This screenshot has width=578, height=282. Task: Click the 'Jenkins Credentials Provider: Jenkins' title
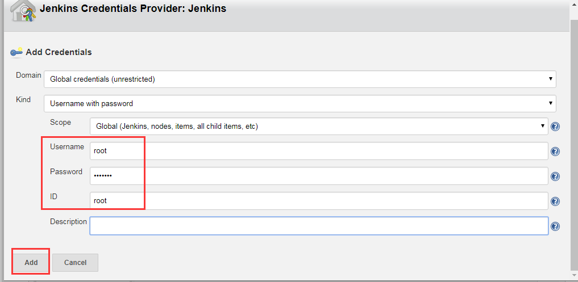point(133,9)
